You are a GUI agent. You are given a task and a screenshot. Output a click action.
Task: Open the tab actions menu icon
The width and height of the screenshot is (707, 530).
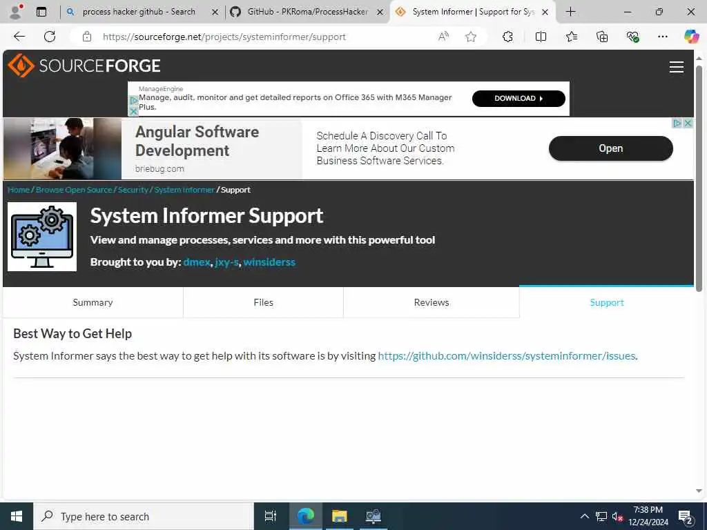click(x=41, y=12)
